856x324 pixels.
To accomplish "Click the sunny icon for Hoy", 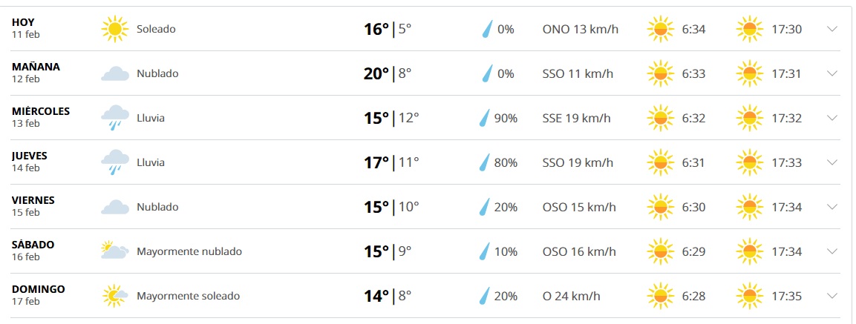I will [x=114, y=29].
